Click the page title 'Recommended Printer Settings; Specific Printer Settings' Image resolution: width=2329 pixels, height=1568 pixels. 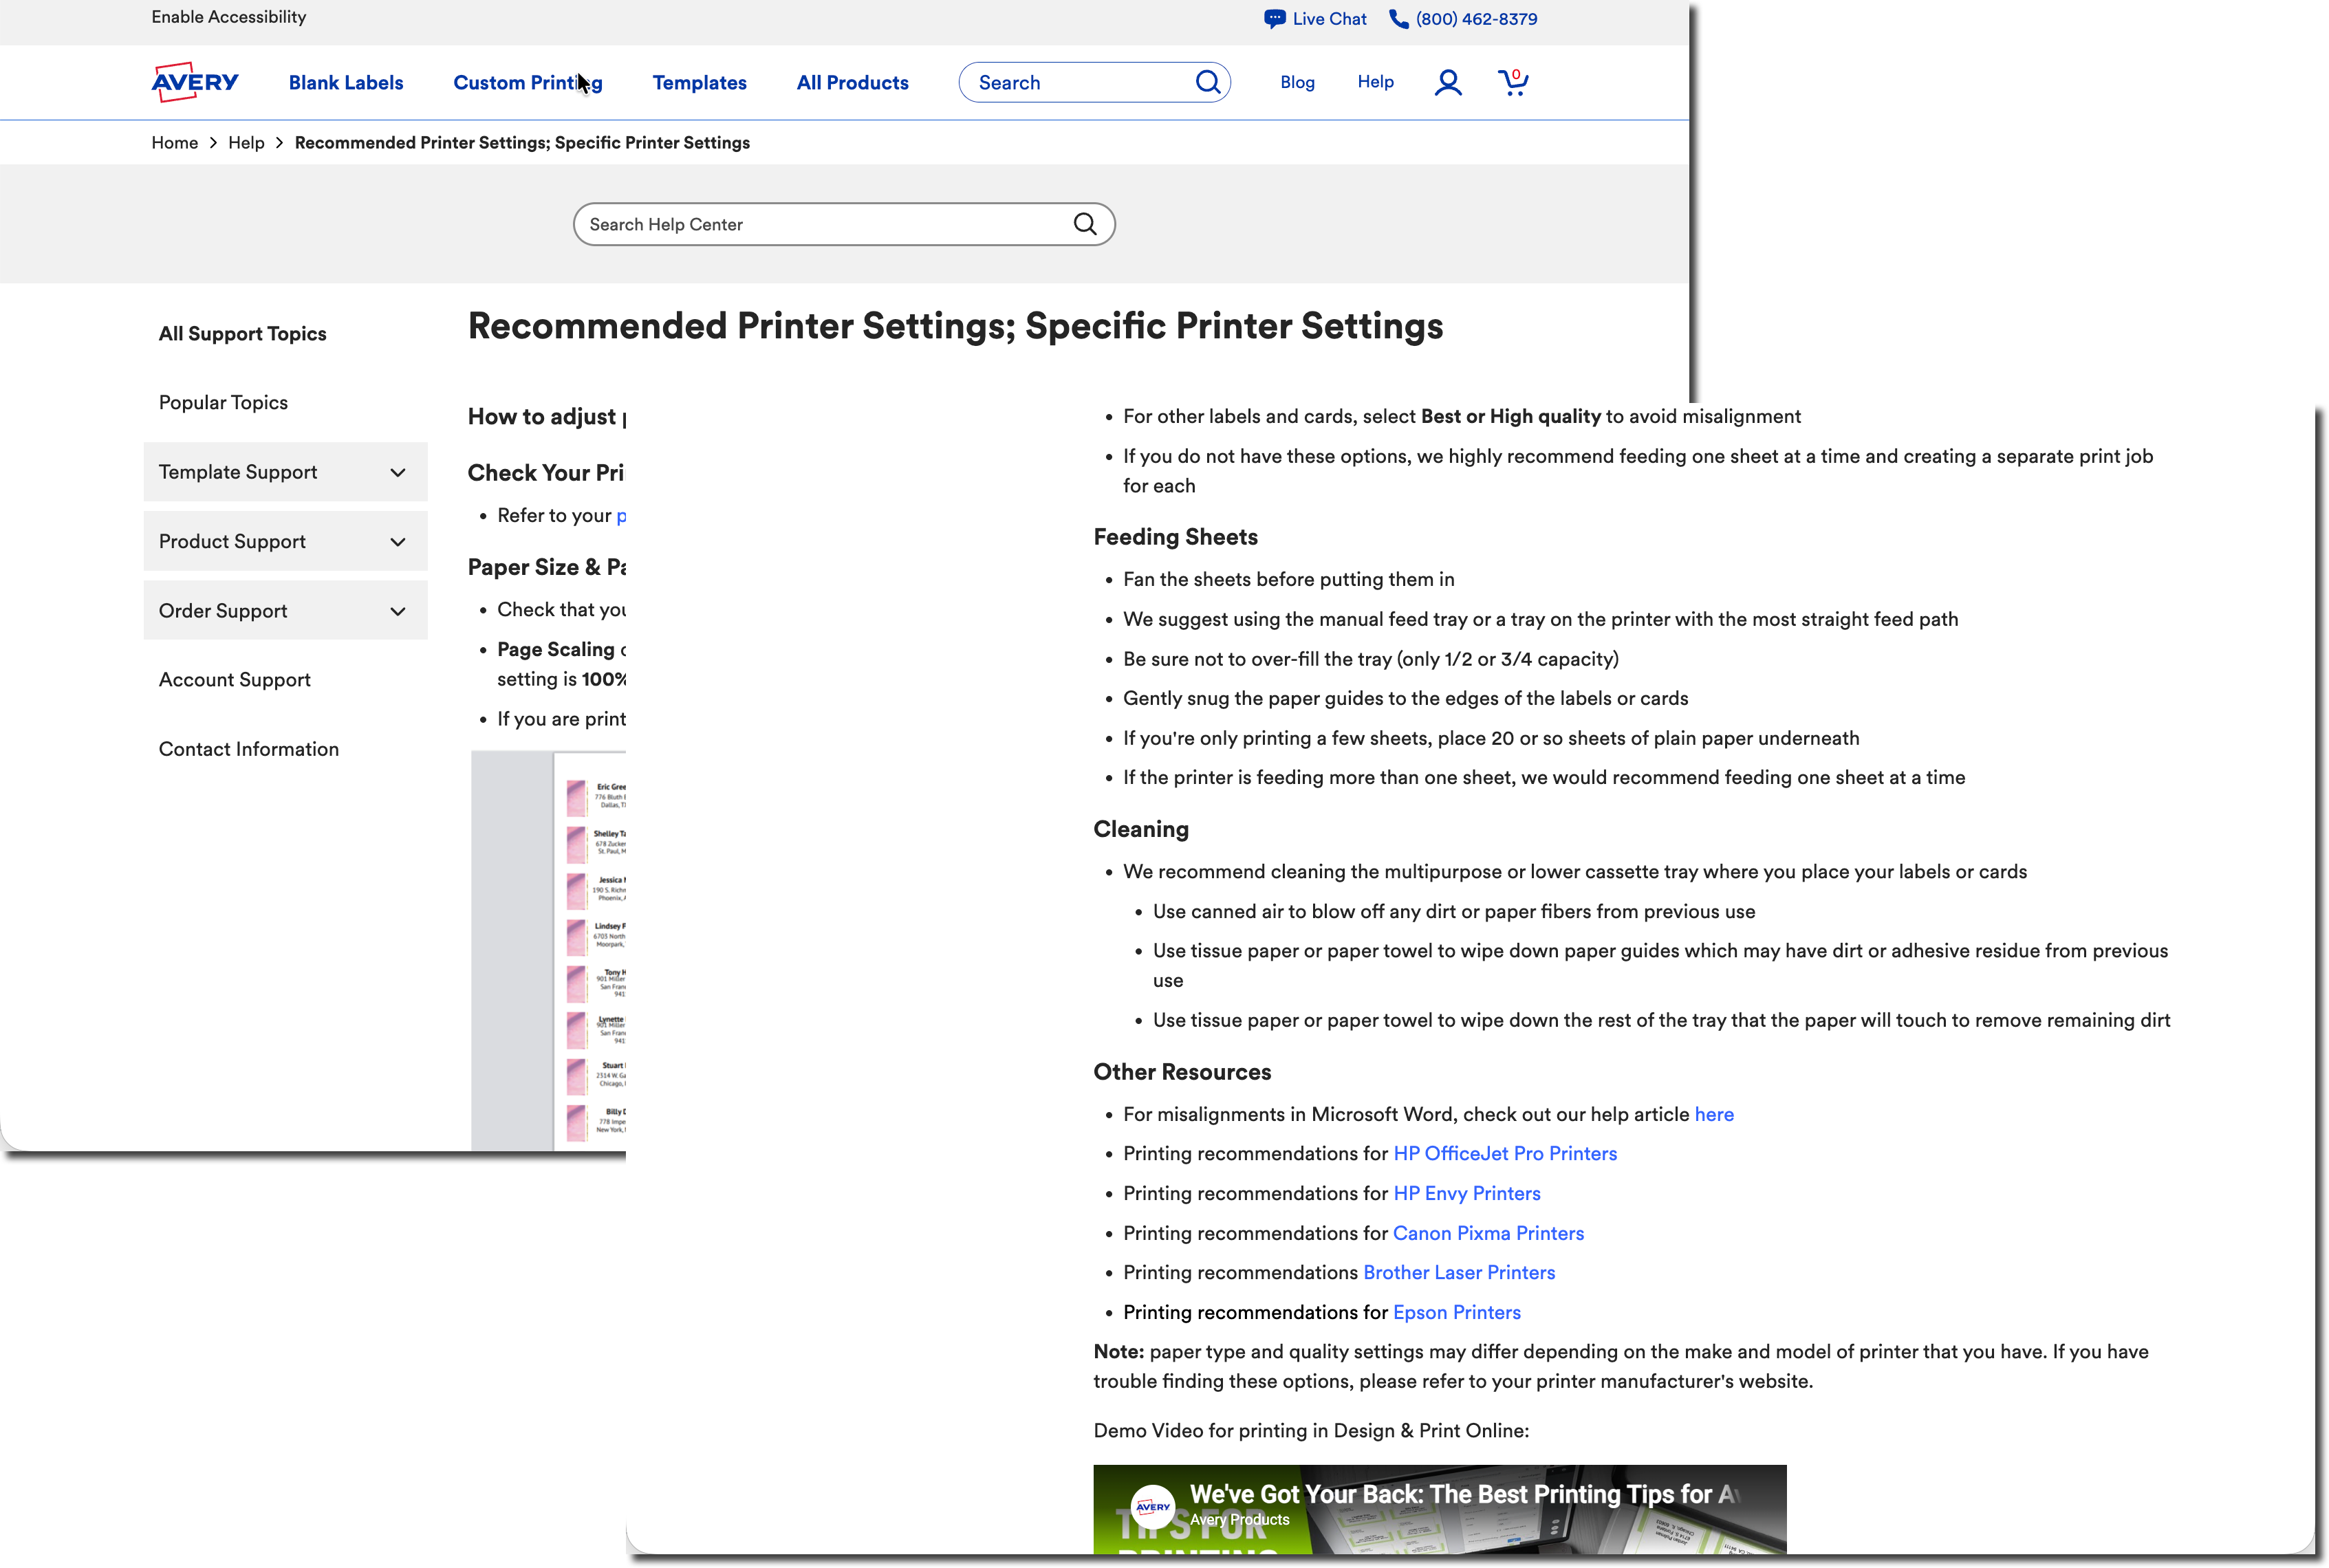pyautogui.click(x=955, y=327)
